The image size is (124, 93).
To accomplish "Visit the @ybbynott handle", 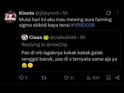I will click(x=47, y=13).
